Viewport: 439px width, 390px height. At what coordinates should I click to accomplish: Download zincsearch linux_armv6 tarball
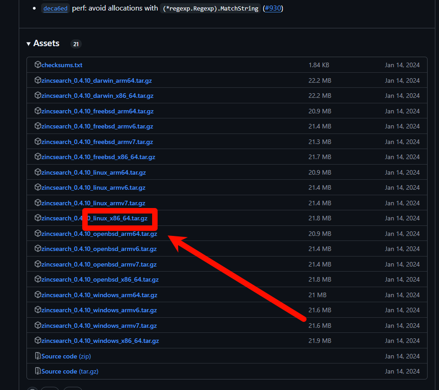coord(93,188)
